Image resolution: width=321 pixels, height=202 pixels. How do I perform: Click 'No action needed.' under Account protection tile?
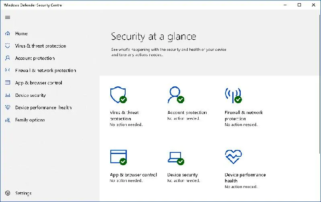point(184,118)
